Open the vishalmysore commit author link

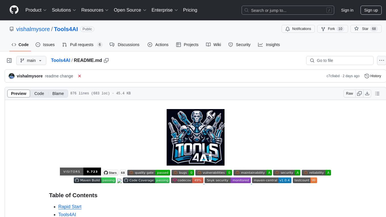coord(30,76)
